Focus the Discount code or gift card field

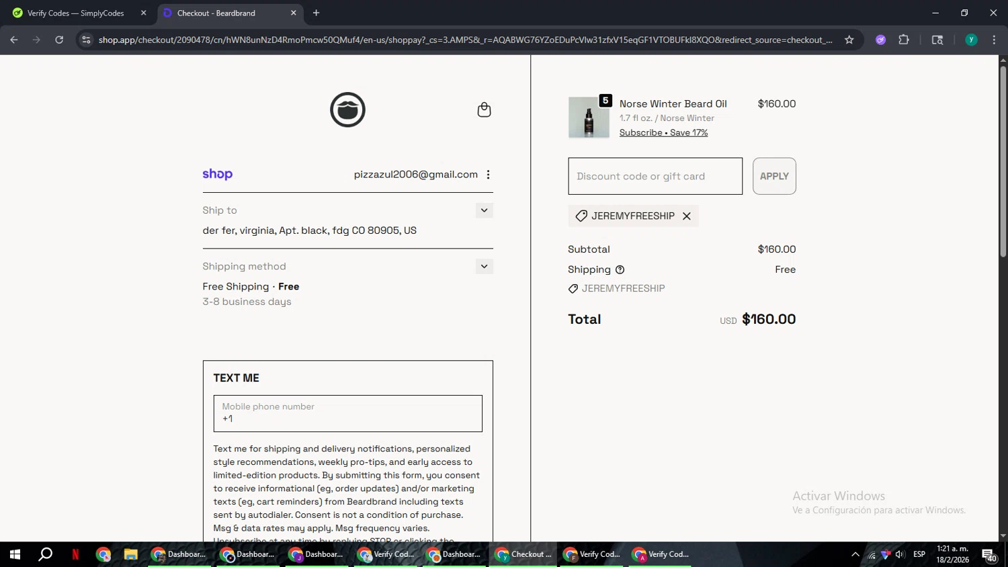pyautogui.click(x=655, y=176)
